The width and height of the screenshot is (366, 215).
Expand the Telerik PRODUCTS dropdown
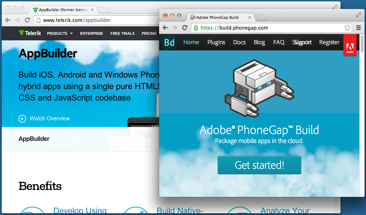point(60,33)
